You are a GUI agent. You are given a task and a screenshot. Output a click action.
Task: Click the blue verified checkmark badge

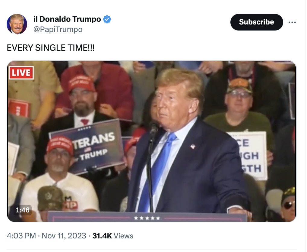coord(107,19)
